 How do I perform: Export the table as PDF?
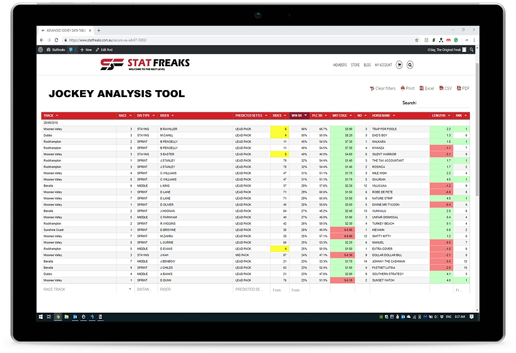click(463, 88)
